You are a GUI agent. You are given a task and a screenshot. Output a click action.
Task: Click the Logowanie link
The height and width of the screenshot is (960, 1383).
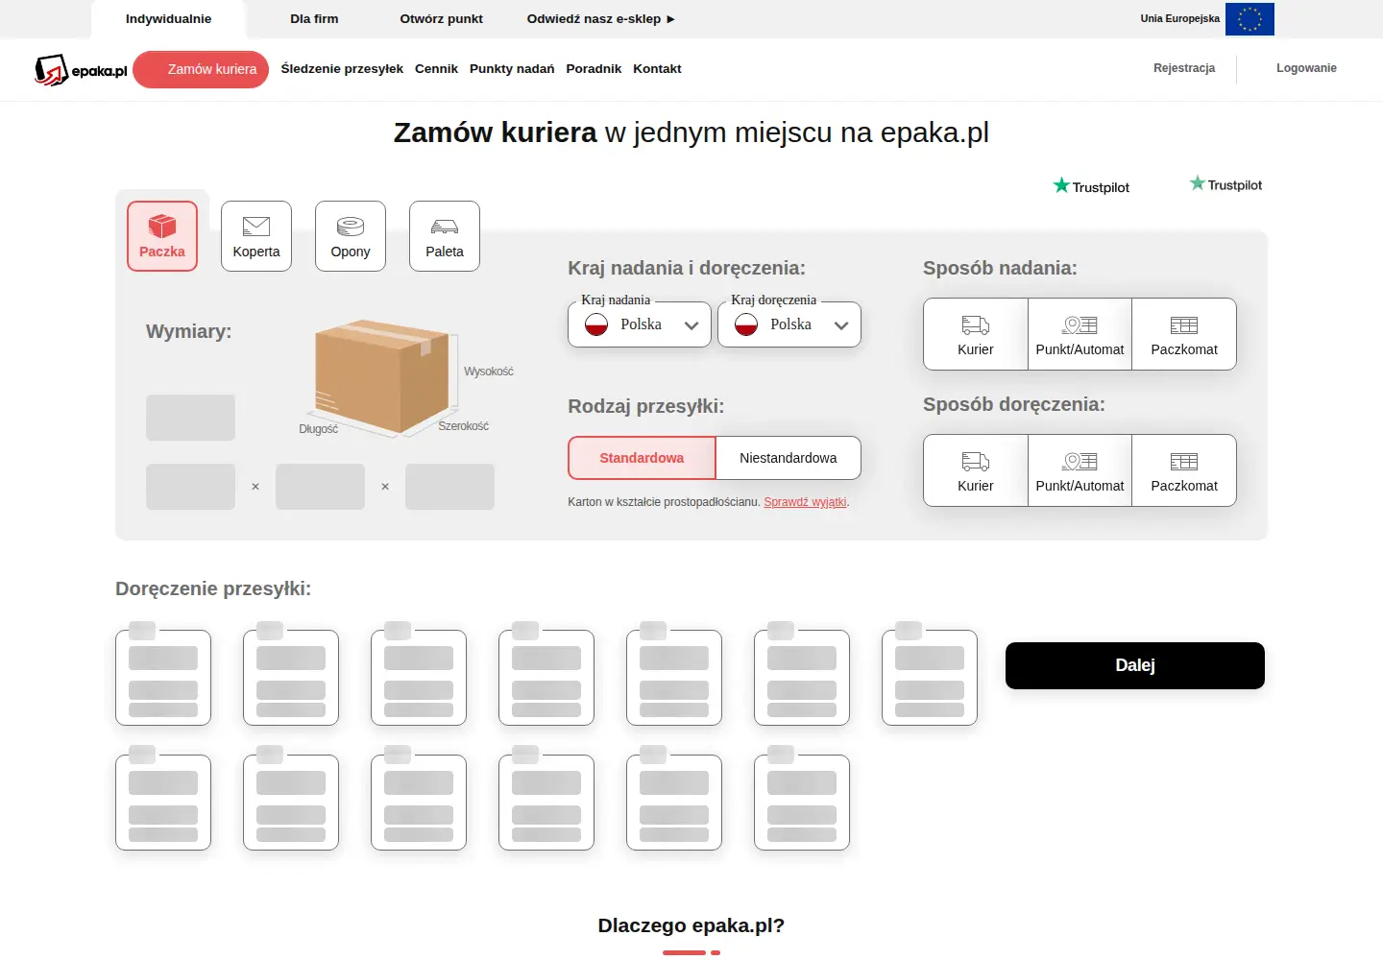1306,68
